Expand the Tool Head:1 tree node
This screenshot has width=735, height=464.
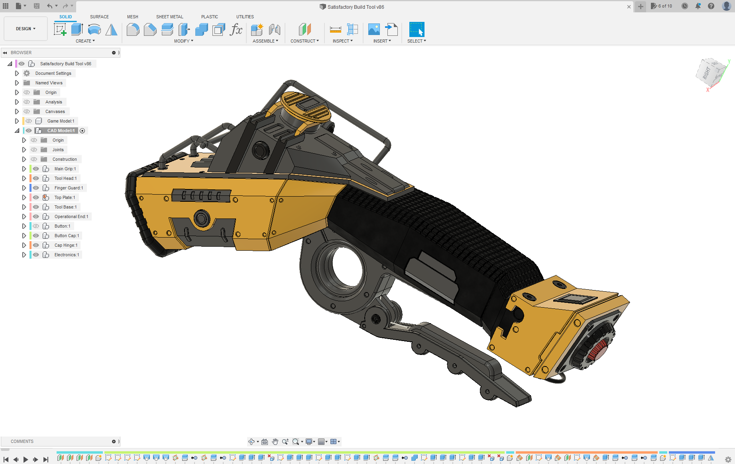[24, 178]
